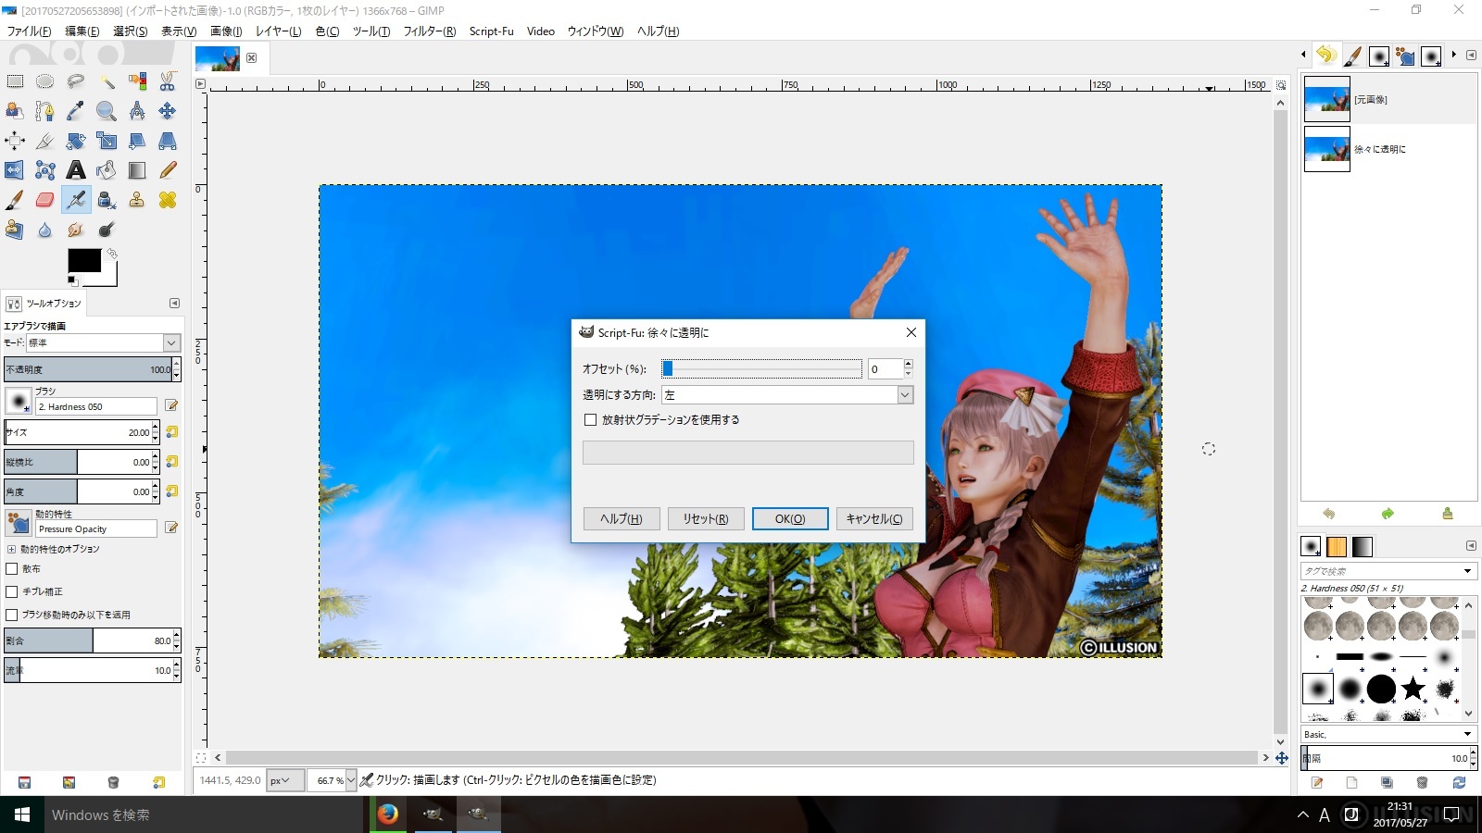
Task: Open the zoom percentage dropdown
Action: (350, 780)
